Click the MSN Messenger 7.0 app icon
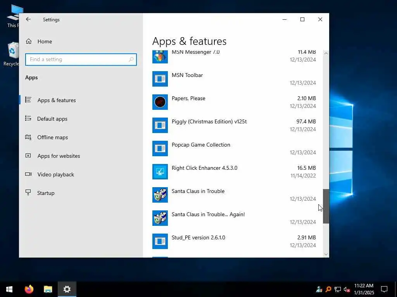 pos(160,56)
